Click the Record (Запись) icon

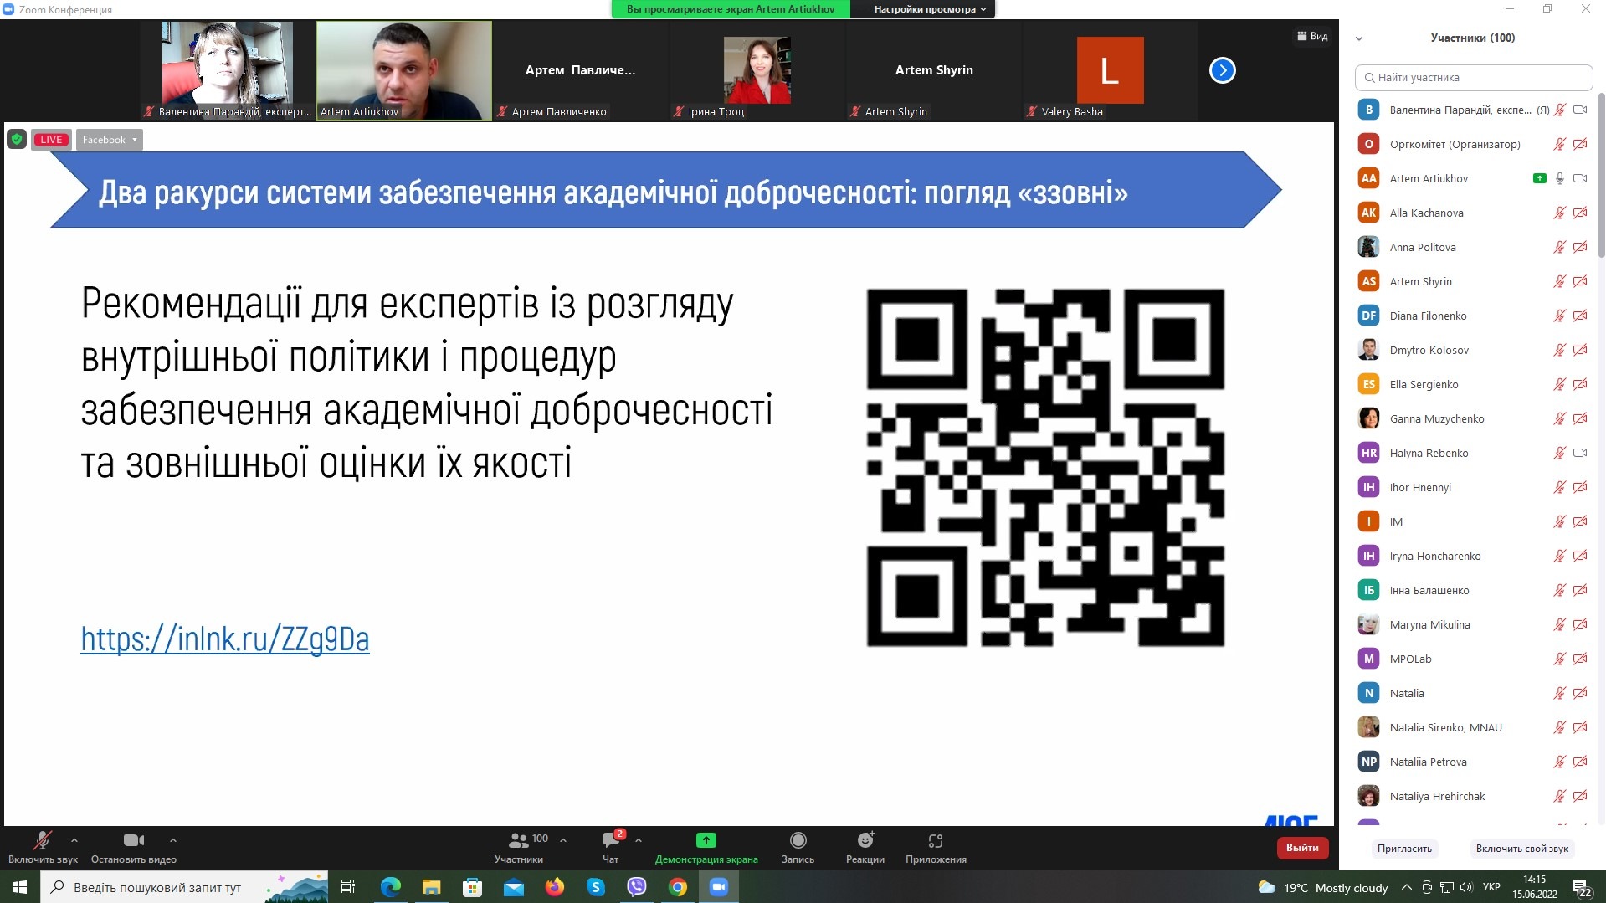pyautogui.click(x=798, y=841)
